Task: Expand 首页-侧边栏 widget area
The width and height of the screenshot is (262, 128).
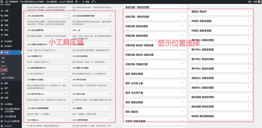Action: [182, 111]
